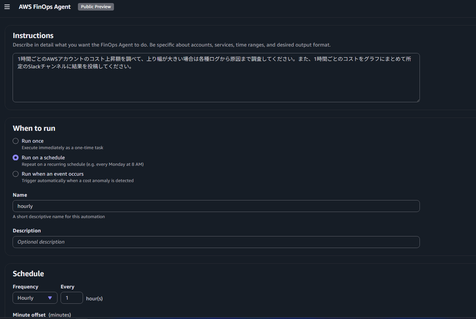Click the 'Execute immediately as a one-time task' text

point(62,148)
